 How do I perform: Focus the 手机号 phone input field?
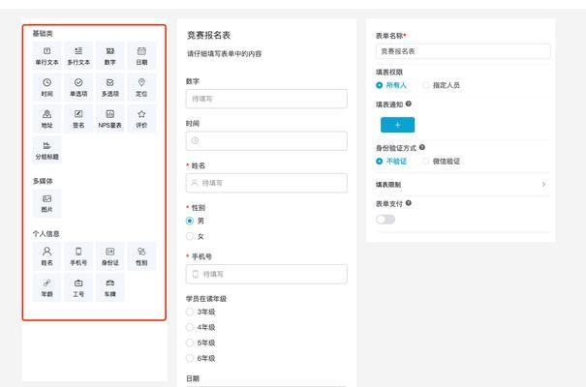[266, 274]
